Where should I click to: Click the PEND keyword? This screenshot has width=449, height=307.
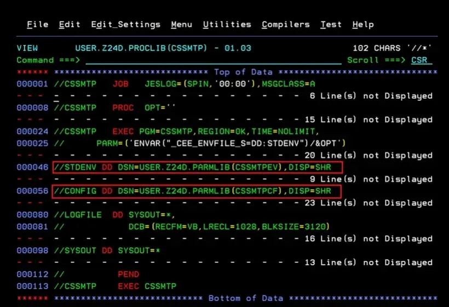[x=129, y=274]
